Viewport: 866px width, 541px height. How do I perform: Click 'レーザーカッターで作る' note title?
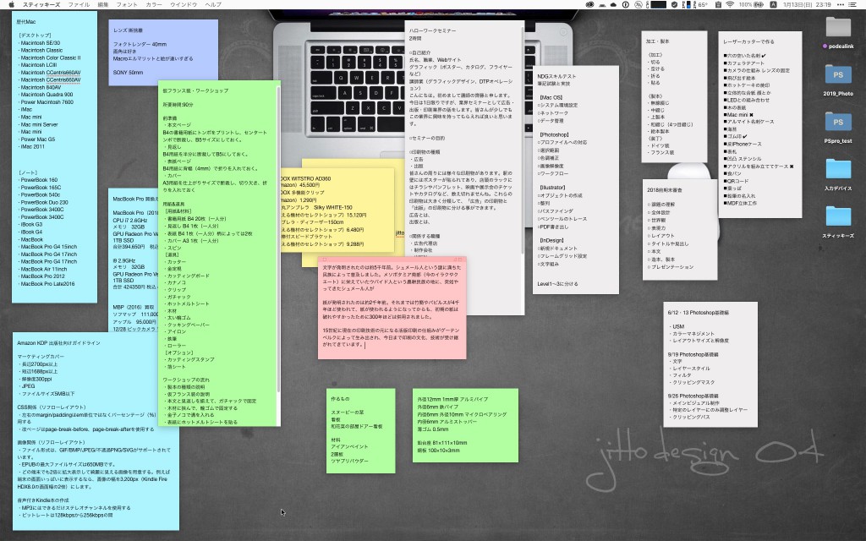tap(749, 42)
